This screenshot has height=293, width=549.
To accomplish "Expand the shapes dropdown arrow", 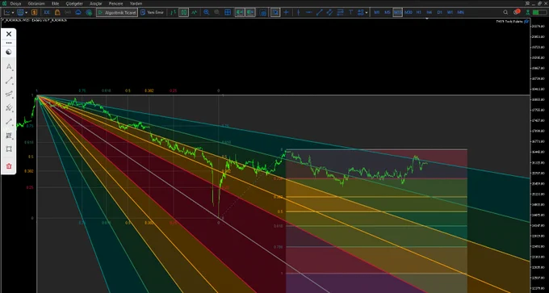I will tap(367, 13).
